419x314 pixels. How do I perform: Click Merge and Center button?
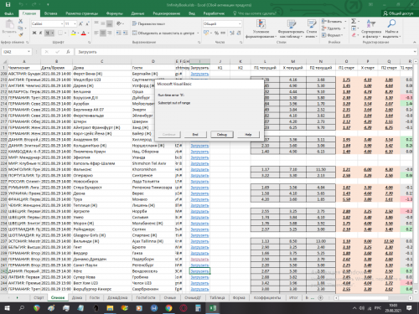(x=163, y=33)
